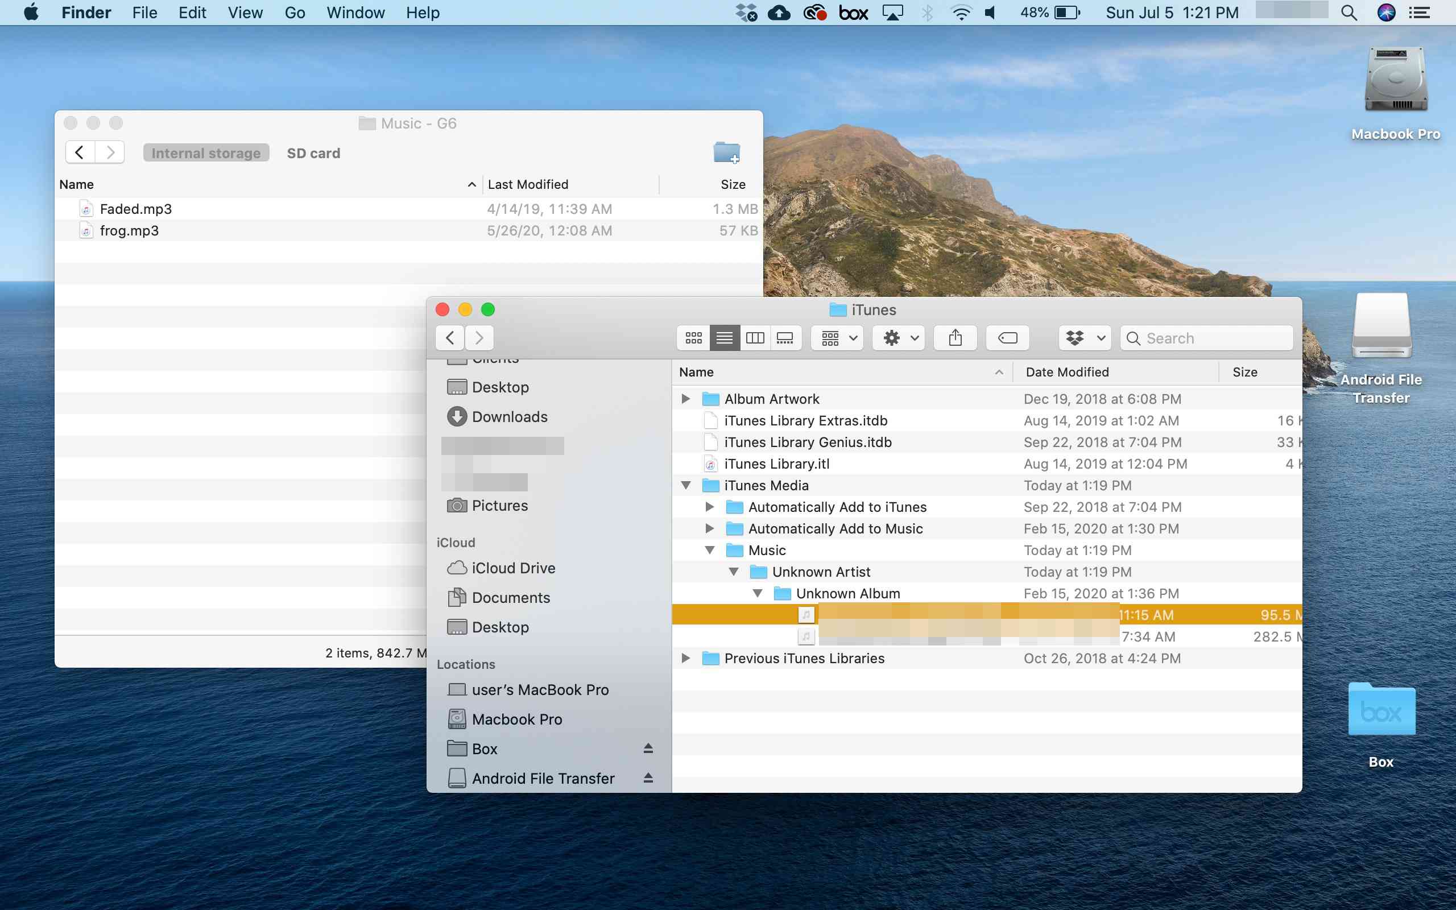This screenshot has height=910, width=1456.
Task: Sort Music - G6 list by Last Modified
Action: click(x=570, y=184)
